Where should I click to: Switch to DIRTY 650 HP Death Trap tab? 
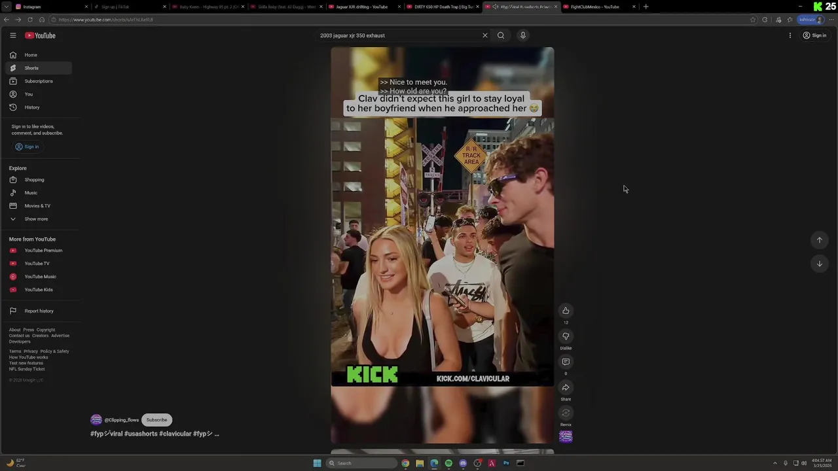(443, 7)
